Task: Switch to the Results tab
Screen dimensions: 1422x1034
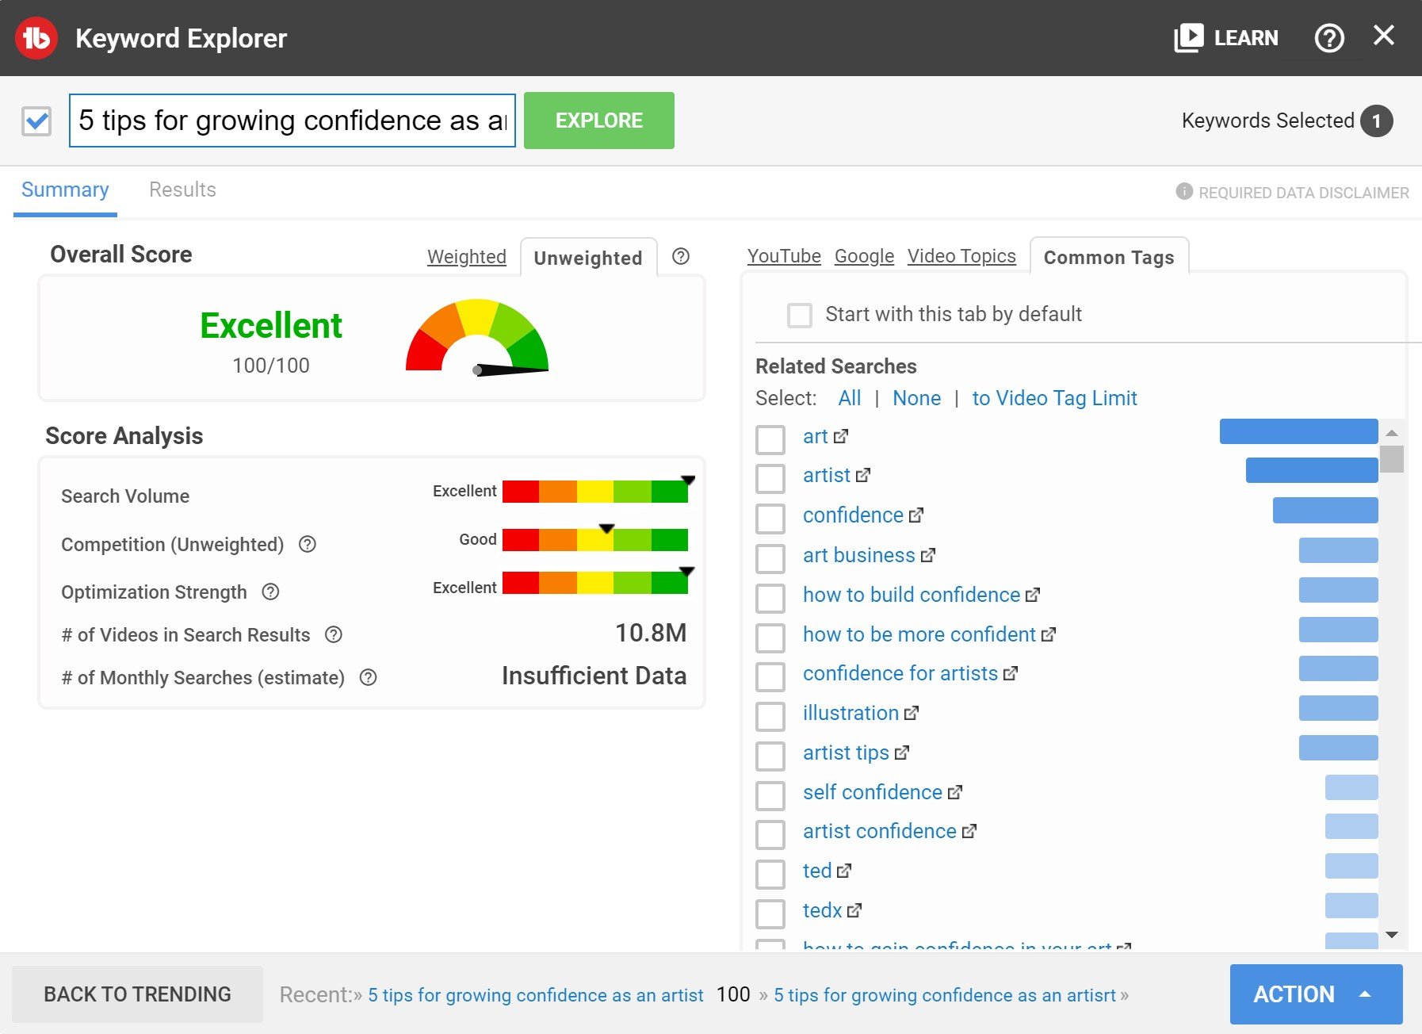Action: [182, 190]
